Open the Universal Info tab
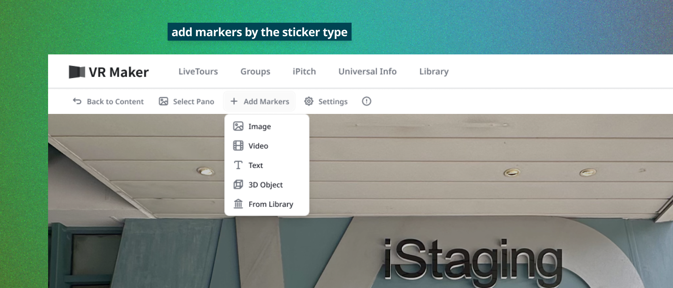673x288 pixels. tap(368, 71)
